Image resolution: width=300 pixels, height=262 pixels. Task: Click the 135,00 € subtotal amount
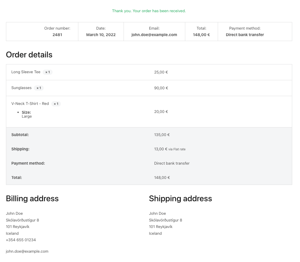(x=162, y=135)
